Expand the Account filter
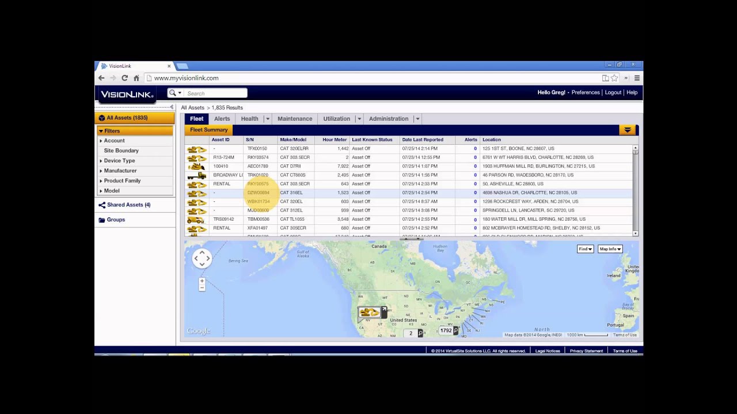The image size is (737, 414). (x=114, y=141)
